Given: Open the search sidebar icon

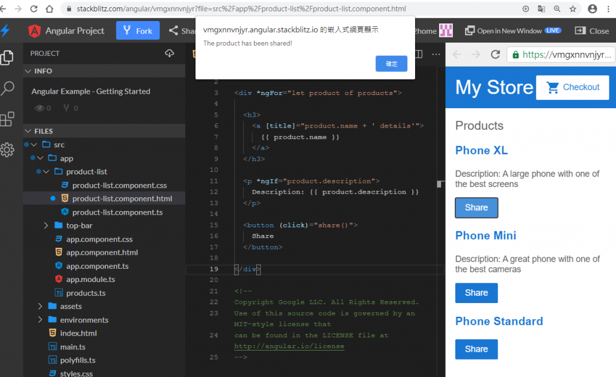Looking at the screenshot, I should pyautogui.click(x=7, y=88).
